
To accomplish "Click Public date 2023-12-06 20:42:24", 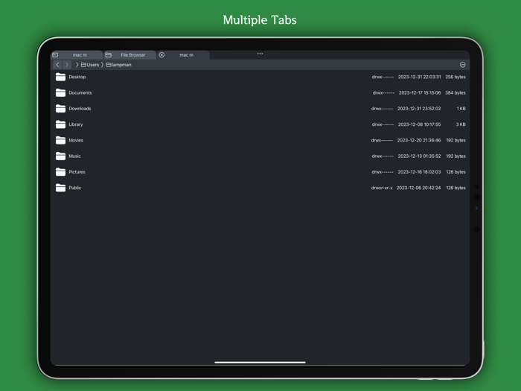I will click(x=418, y=188).
